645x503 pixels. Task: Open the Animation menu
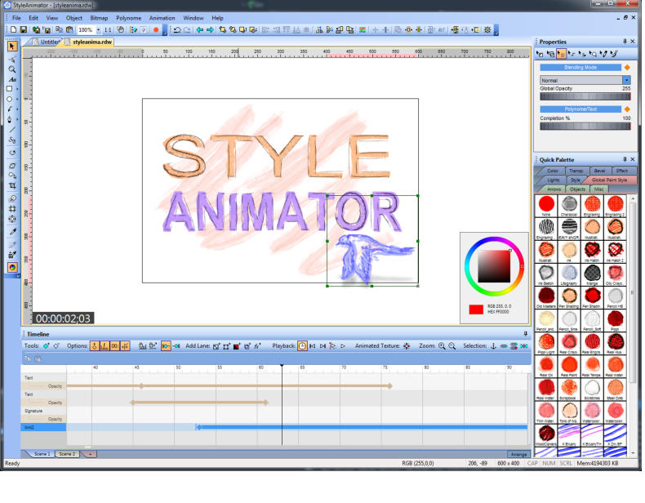(x=162, y=18)
